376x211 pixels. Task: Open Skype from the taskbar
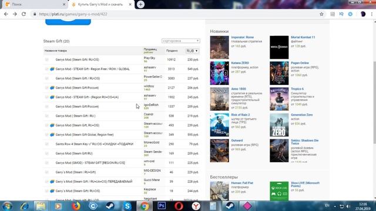(x=127, y=206)
